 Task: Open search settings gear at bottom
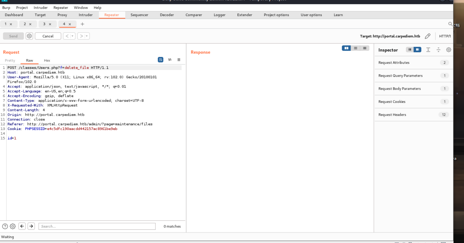tap(13, 226)
